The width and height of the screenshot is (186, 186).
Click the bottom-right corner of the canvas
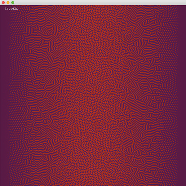click(184, 184)
